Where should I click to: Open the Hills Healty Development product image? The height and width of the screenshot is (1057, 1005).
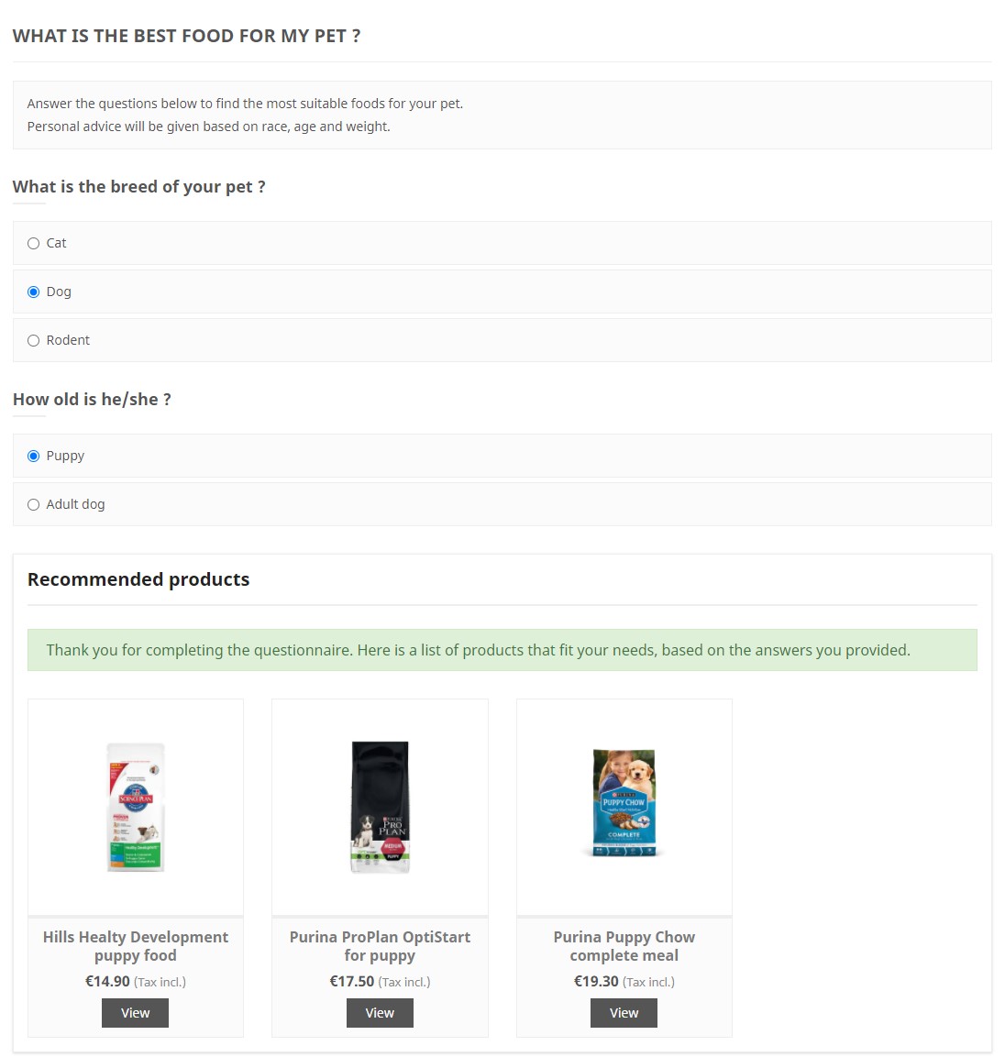(136, 807)
